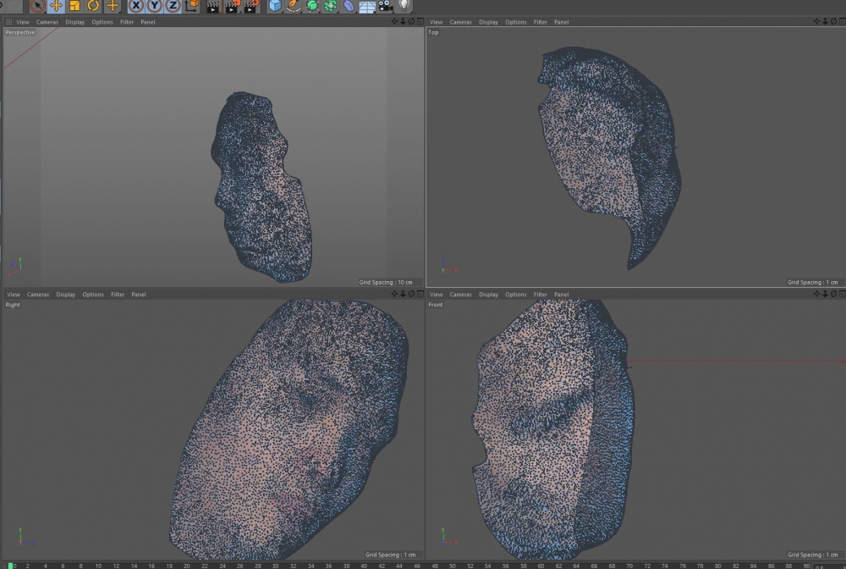Click frame 40 on the timeline ruler
This screenshot has width=846, height=569.
364,565
